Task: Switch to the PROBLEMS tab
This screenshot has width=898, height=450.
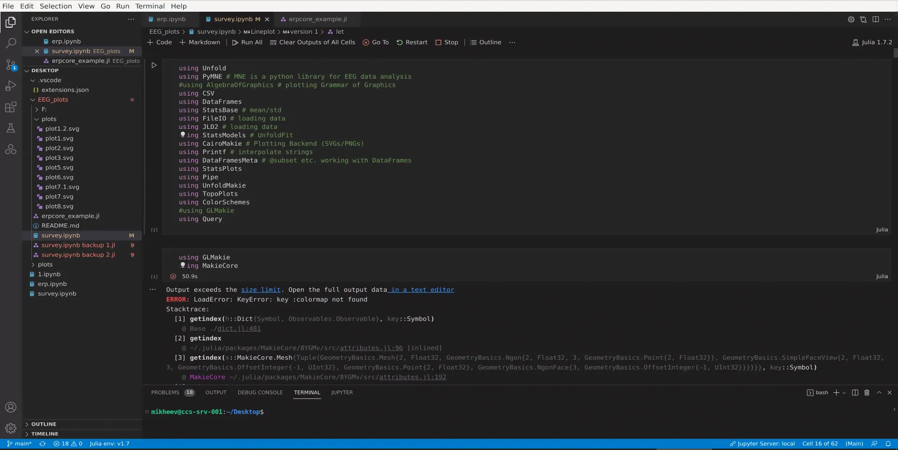Action: 165,392
